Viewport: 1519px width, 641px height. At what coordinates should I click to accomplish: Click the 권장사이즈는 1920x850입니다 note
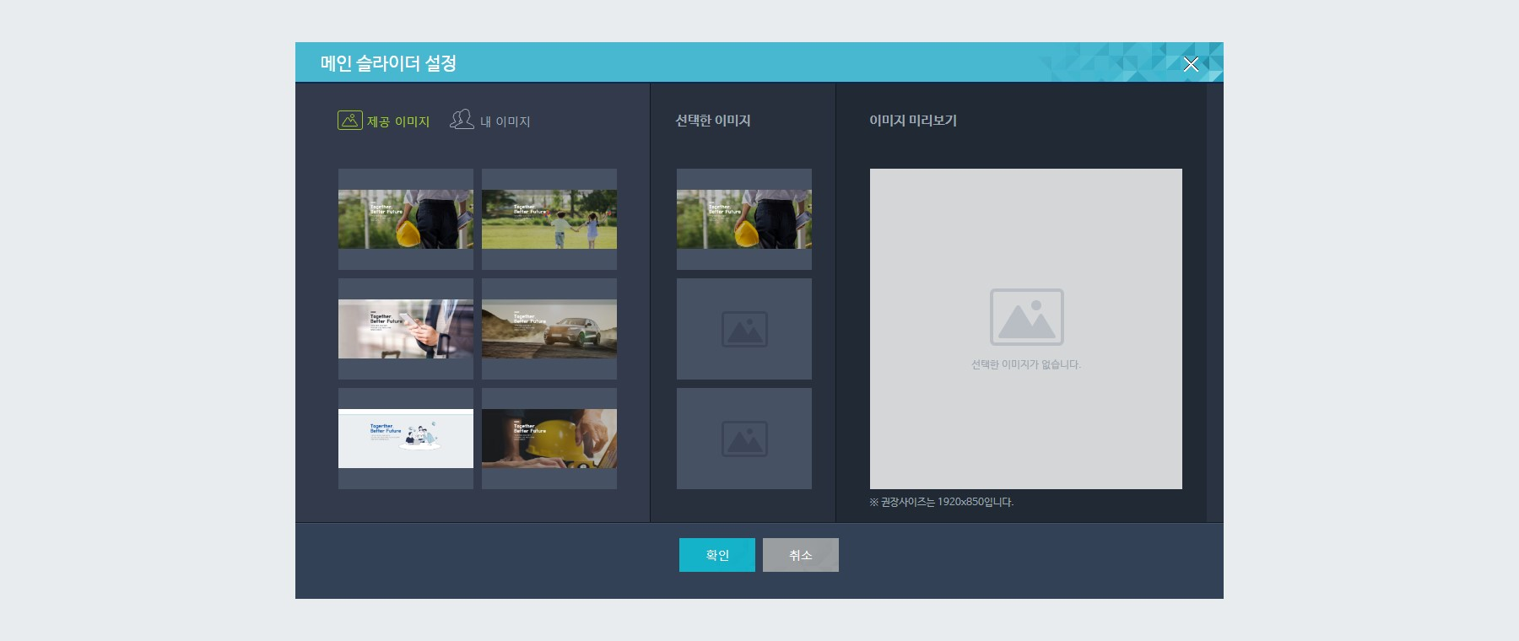(942, 502)
